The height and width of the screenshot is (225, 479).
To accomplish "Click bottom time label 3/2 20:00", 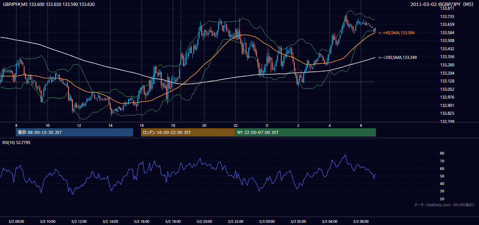I will 204,222.
